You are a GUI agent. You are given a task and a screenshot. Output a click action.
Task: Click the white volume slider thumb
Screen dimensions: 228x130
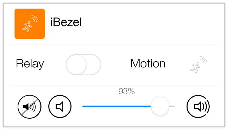(160, 106)
